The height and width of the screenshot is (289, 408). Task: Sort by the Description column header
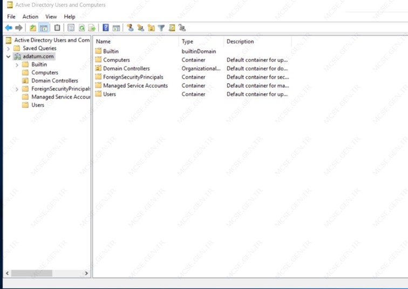tap(258, 42)
